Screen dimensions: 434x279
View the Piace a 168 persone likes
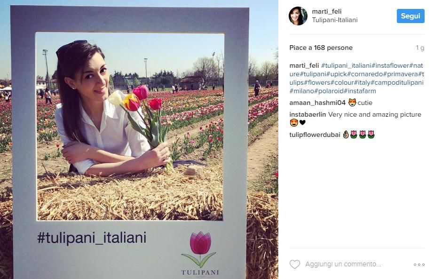tap(321, 48)
